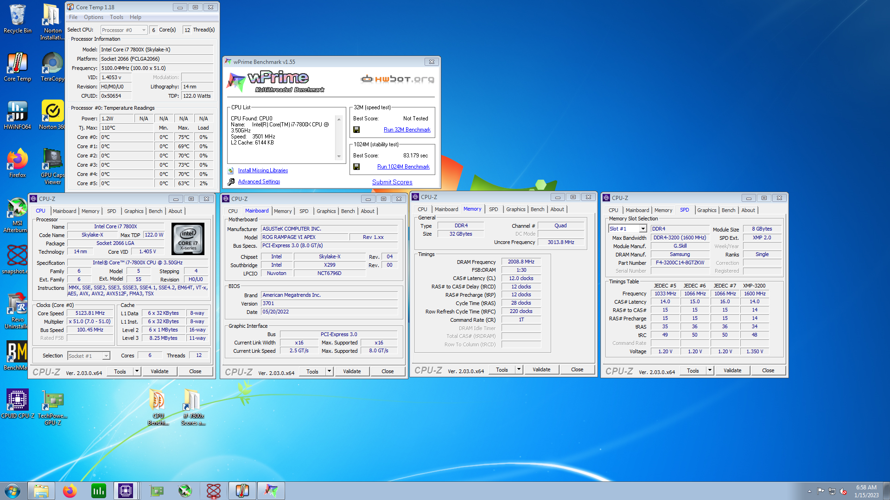Click down arrow of wPrime CPU List scrollbar
Screen dimensions: 890x500
(x=339, y=156)
